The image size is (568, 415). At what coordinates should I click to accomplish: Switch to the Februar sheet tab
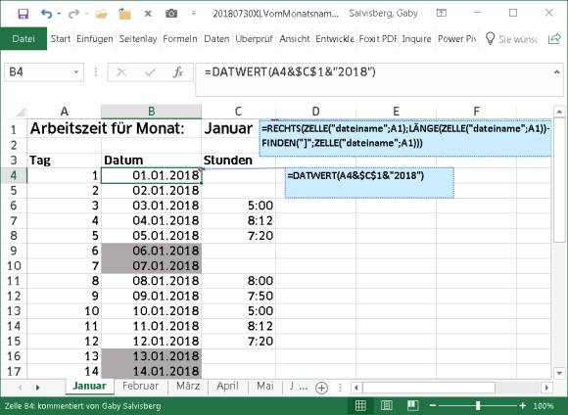141,386
